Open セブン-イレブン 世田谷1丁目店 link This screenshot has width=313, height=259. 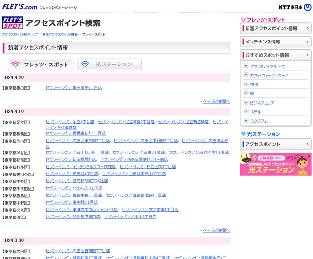click(72, 174)
